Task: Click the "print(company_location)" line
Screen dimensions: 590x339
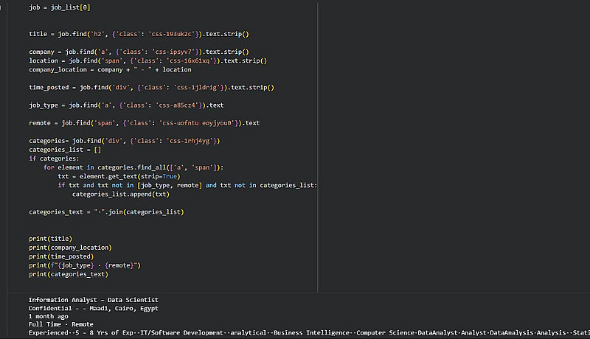Action: point(70,248)
